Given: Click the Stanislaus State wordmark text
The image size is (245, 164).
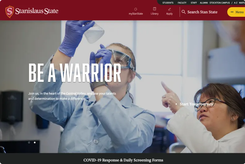Looking at the screenshot, I should tap(37, 11).
